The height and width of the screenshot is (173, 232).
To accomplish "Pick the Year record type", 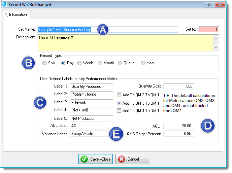I will coord(143,63).
